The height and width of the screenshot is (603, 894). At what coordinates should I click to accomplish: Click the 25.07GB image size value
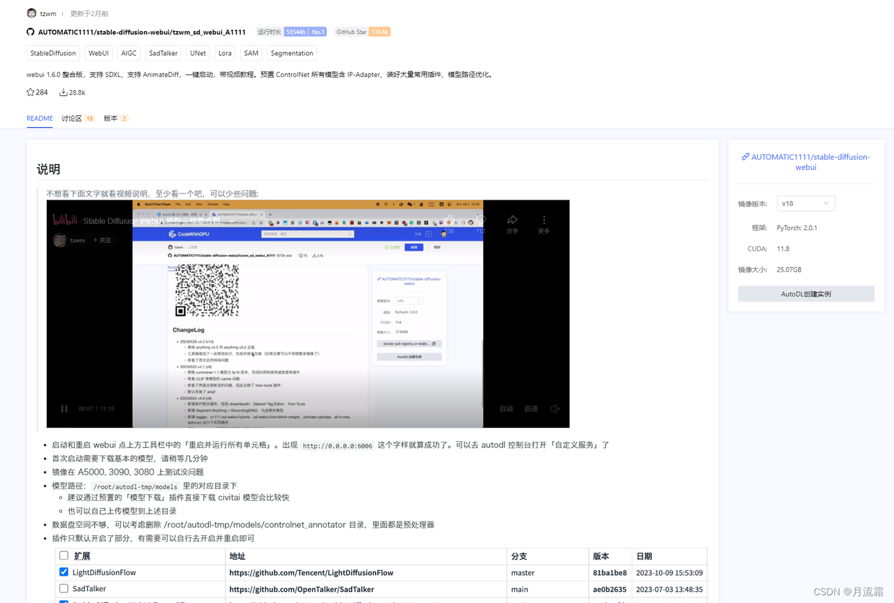tap(789, 269)
